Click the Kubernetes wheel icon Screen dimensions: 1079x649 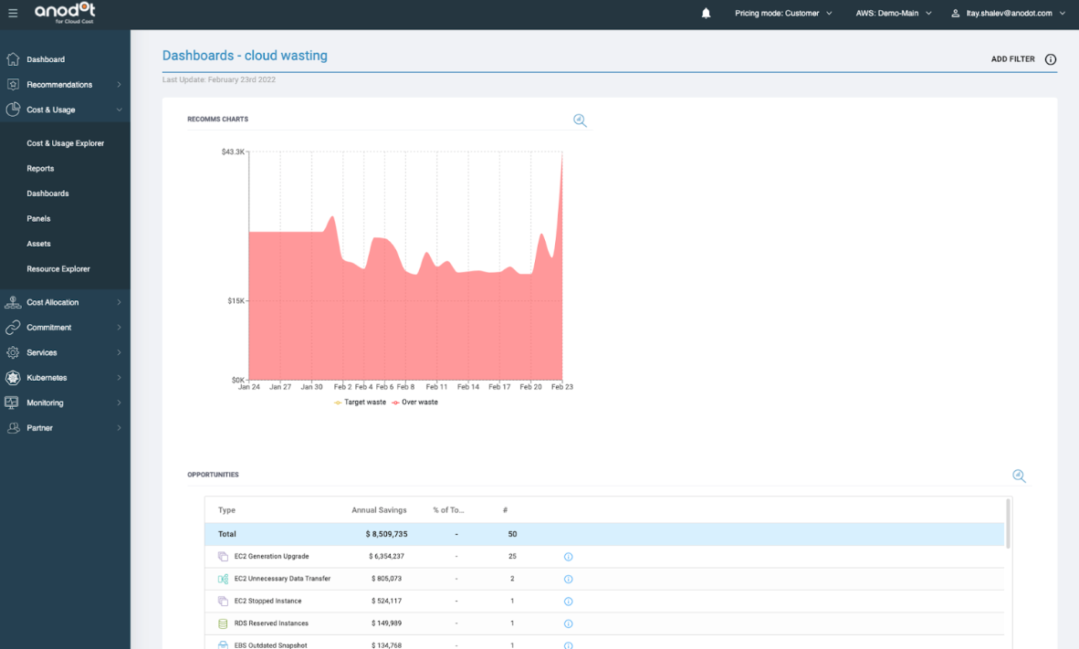tap(13, 377)
